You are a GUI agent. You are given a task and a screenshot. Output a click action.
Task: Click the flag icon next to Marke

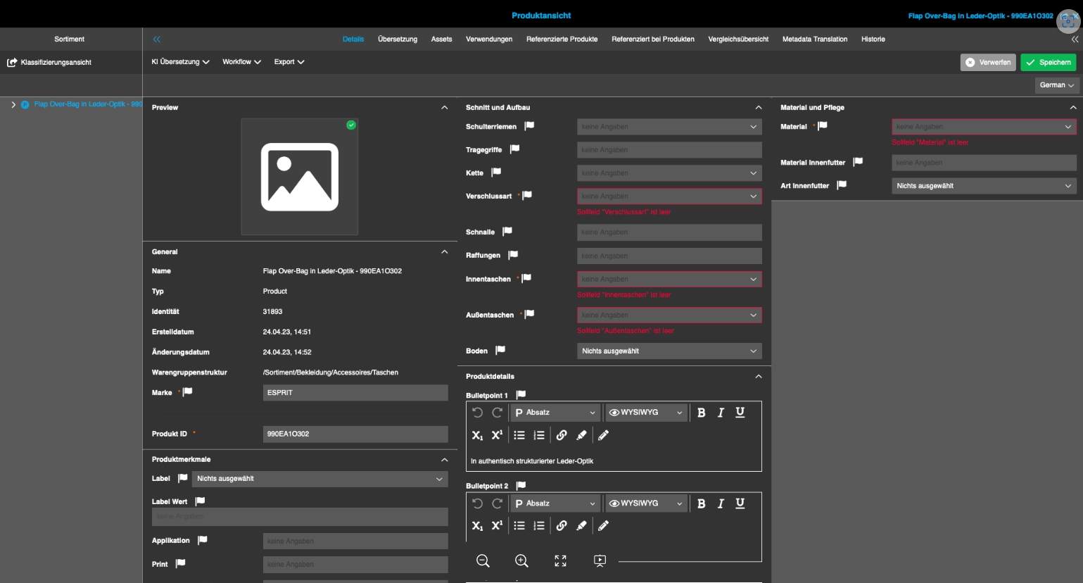pos(188,392)
